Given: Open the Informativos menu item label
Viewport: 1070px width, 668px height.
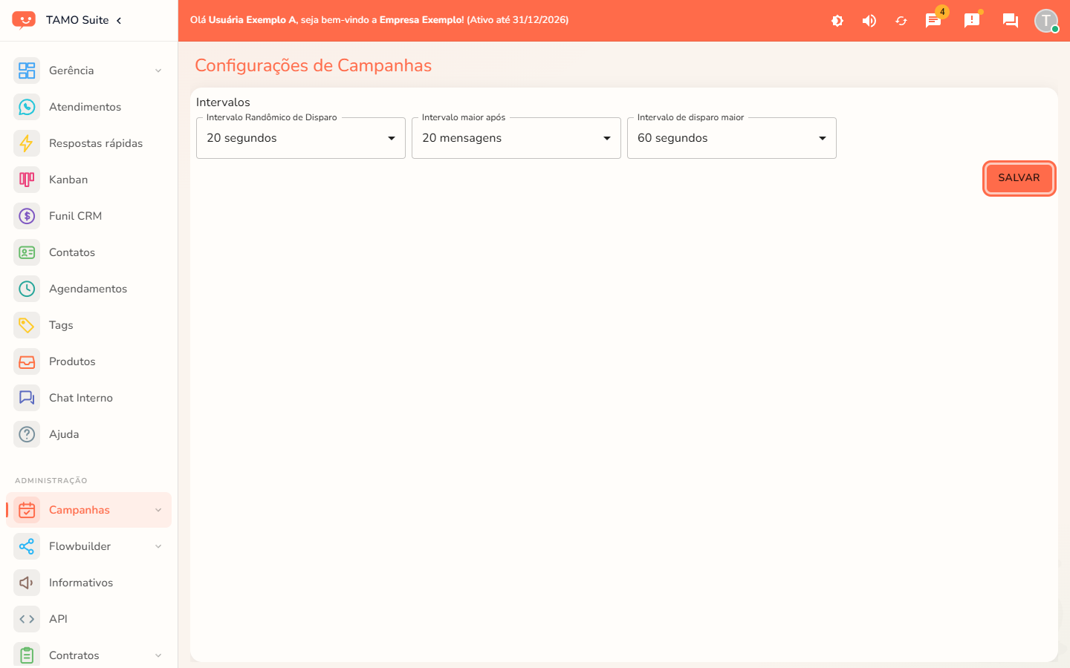Looking at the screenshot, I should [81, 583].
